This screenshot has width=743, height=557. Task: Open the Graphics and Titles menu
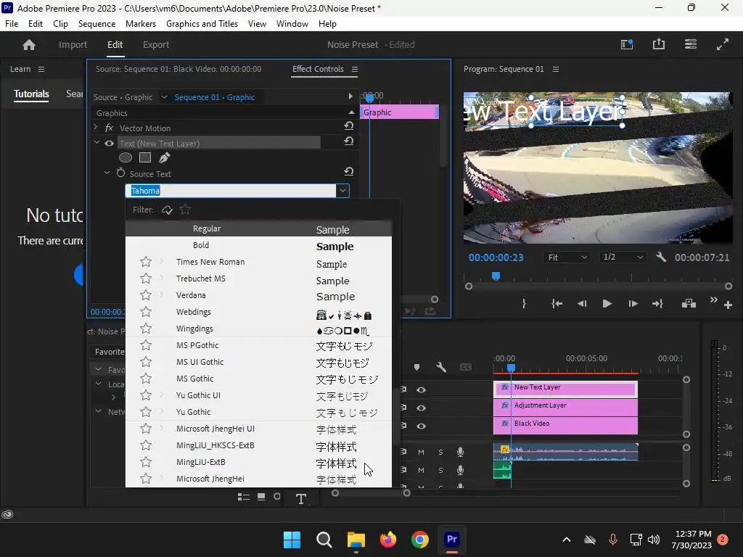click(202, 24)
